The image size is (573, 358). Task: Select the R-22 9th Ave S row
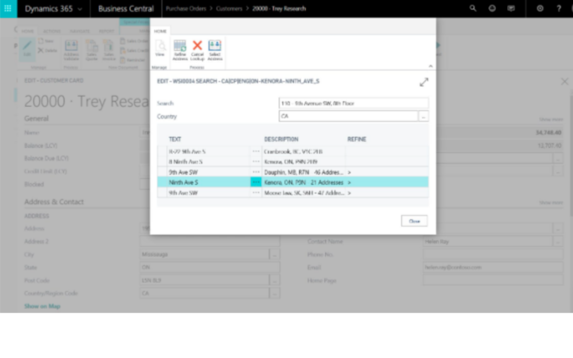click(x=293, y=151)
